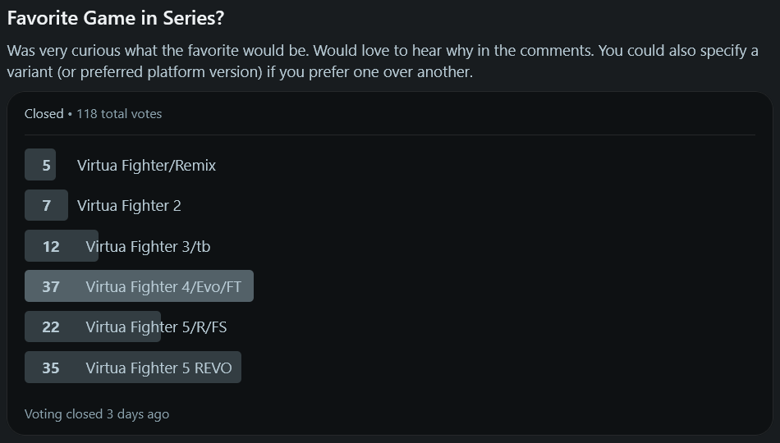Select the Virtua Fighter 5 REVO option

(x=158, y=368)
